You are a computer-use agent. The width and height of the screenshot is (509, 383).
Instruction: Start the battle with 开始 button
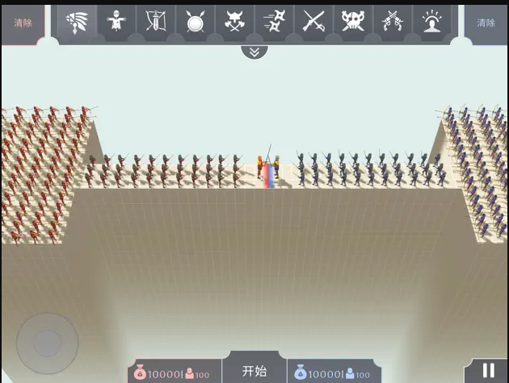tap(254, 371)
